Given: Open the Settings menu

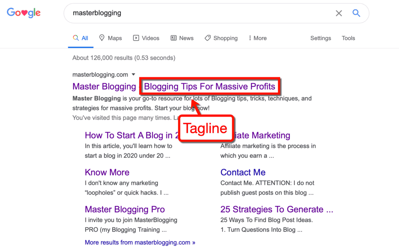Looking at the screenshot, I should click(320, 38).
